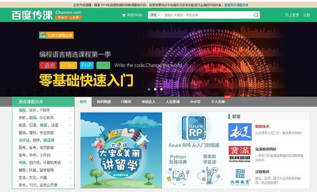Click the 所有课程分类 header
This screenshot has height=192, width=317.
click(x=43, y=102)
